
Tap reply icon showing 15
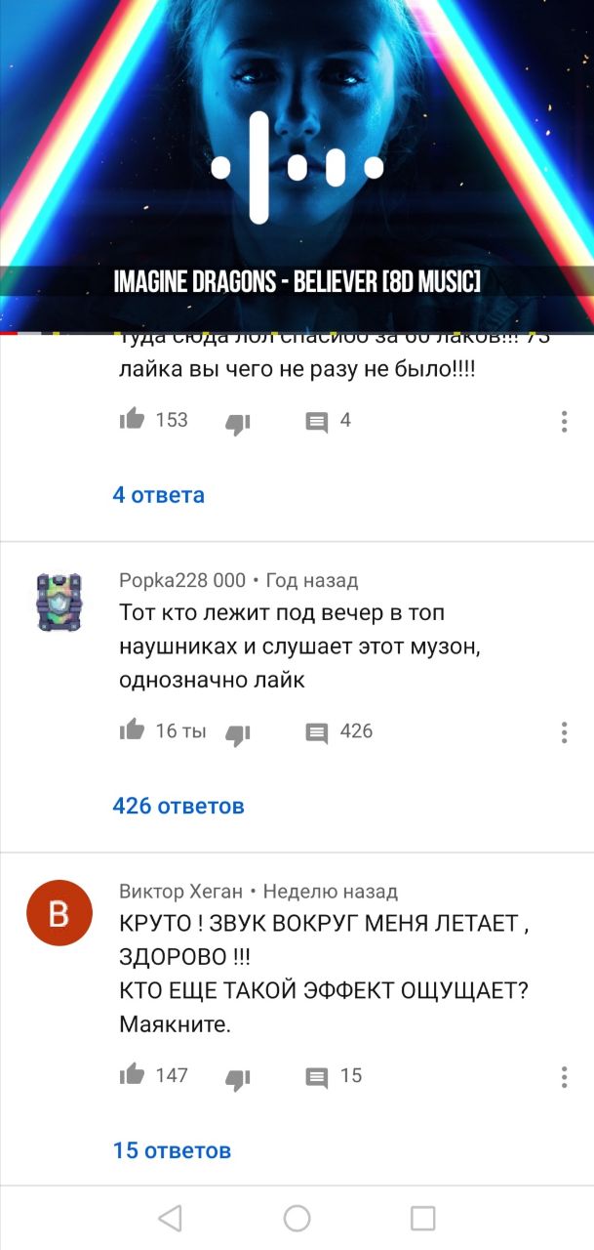317,1077
